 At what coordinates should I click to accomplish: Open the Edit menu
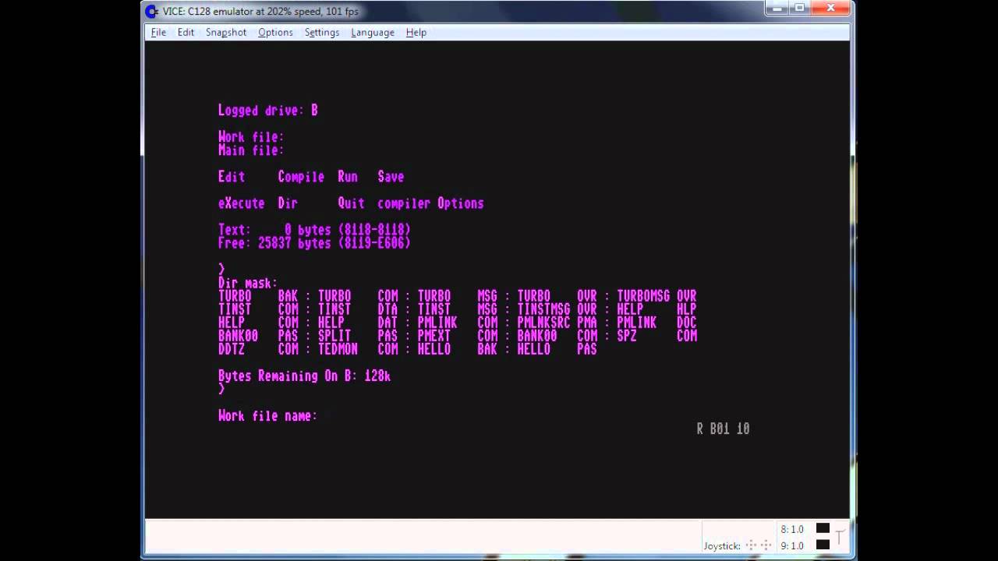coord(186,32)
